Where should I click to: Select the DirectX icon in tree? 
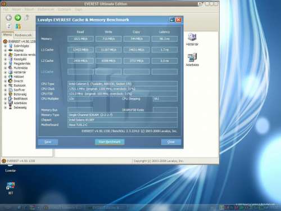pyautogui.click(x=11, y=81)
